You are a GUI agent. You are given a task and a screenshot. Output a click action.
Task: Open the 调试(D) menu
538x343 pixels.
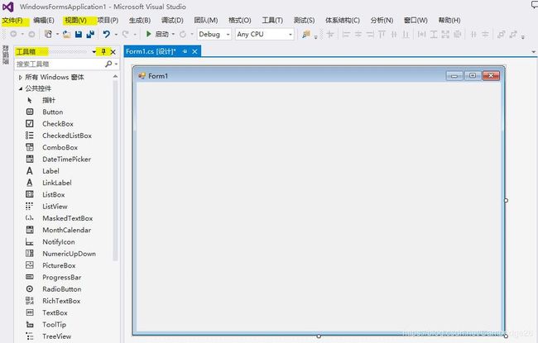coord(172,20)
